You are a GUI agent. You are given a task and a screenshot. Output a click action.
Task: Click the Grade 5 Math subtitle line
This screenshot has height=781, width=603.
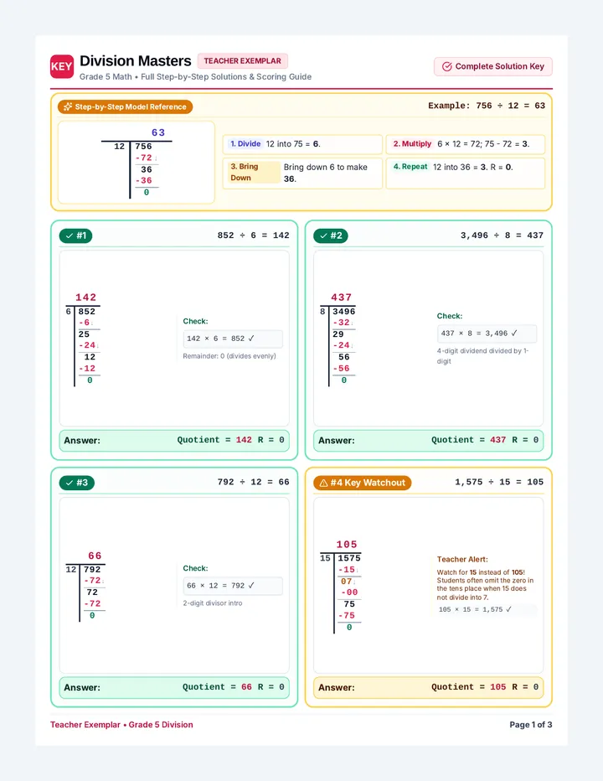point(195,77)
